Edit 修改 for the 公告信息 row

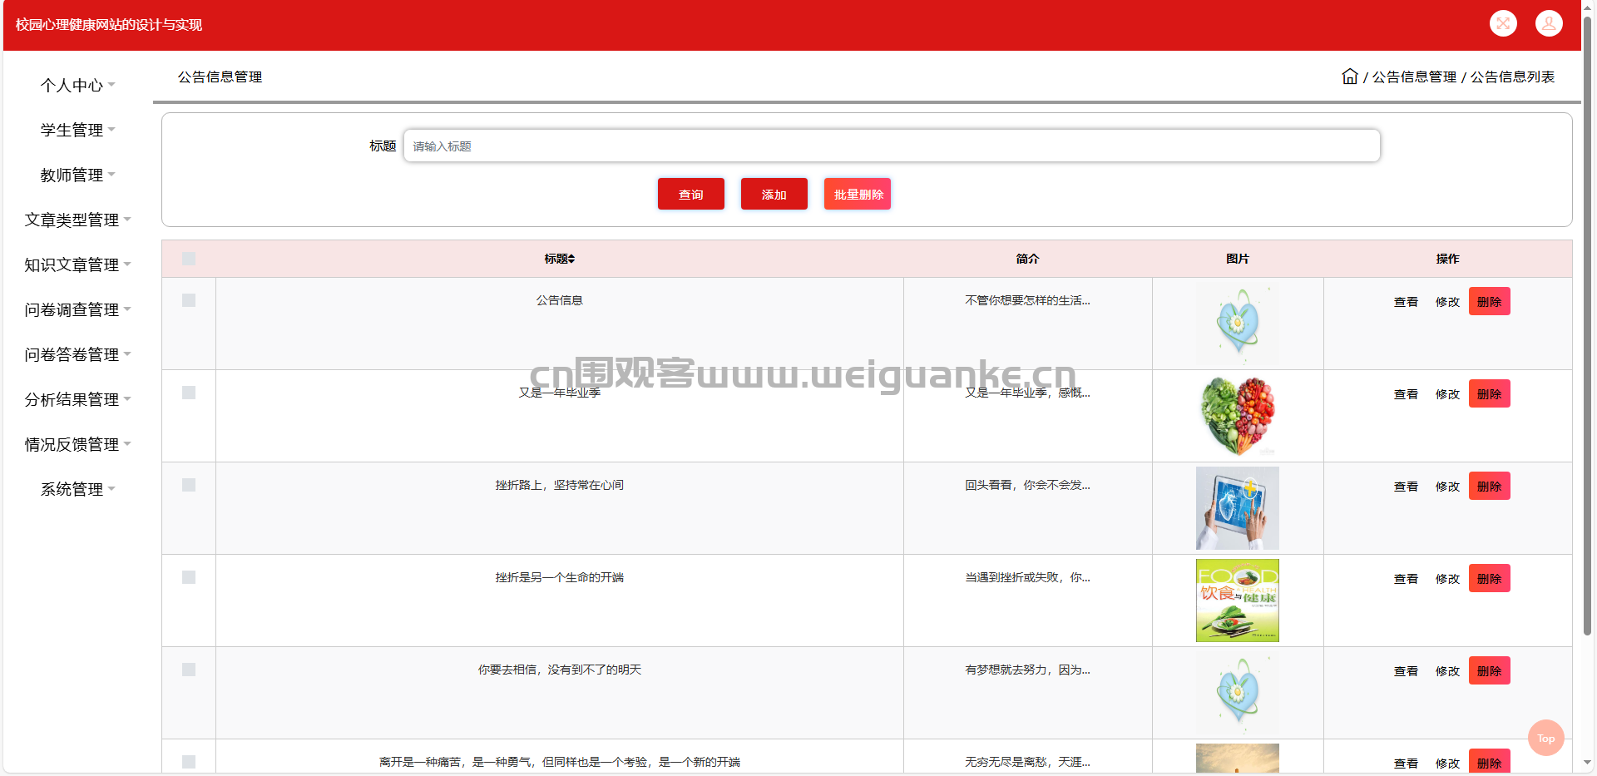pos(1447,302)
